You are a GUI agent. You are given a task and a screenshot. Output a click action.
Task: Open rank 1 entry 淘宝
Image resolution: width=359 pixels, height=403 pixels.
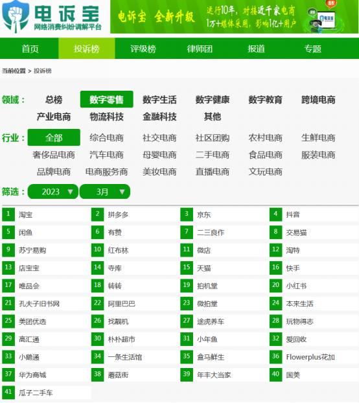click(26, 214)
